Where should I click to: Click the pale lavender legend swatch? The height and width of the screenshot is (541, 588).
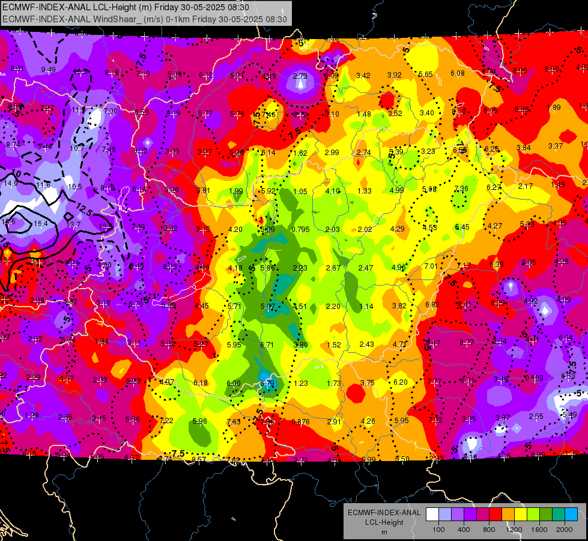click(x=445, y=515)
